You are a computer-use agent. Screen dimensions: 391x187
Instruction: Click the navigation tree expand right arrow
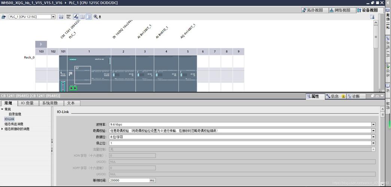(x=52, y=151)
